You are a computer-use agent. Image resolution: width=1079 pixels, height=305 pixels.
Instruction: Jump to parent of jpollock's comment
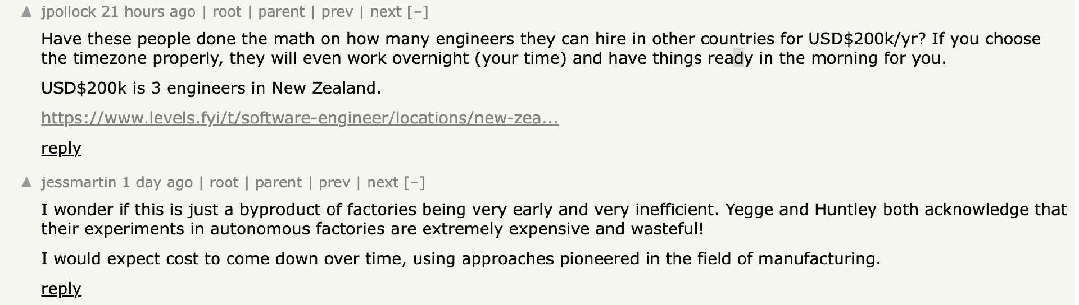[281, 12]
